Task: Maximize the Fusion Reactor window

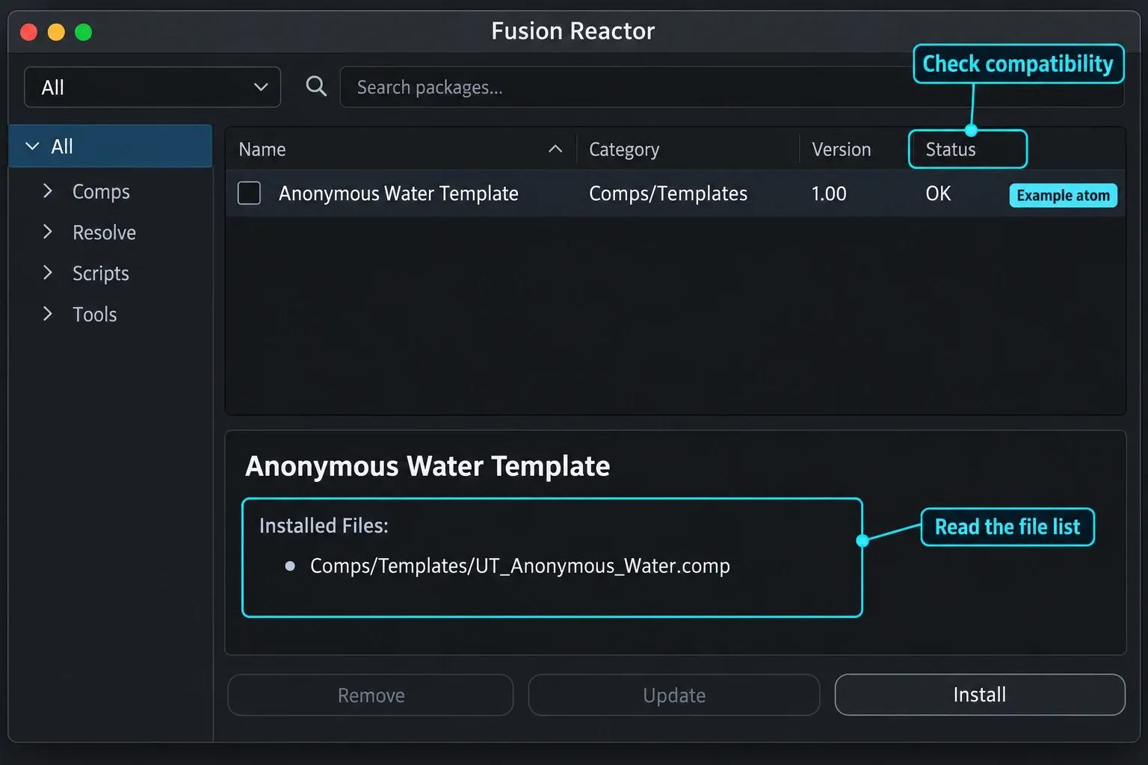Action: [84, 32]
